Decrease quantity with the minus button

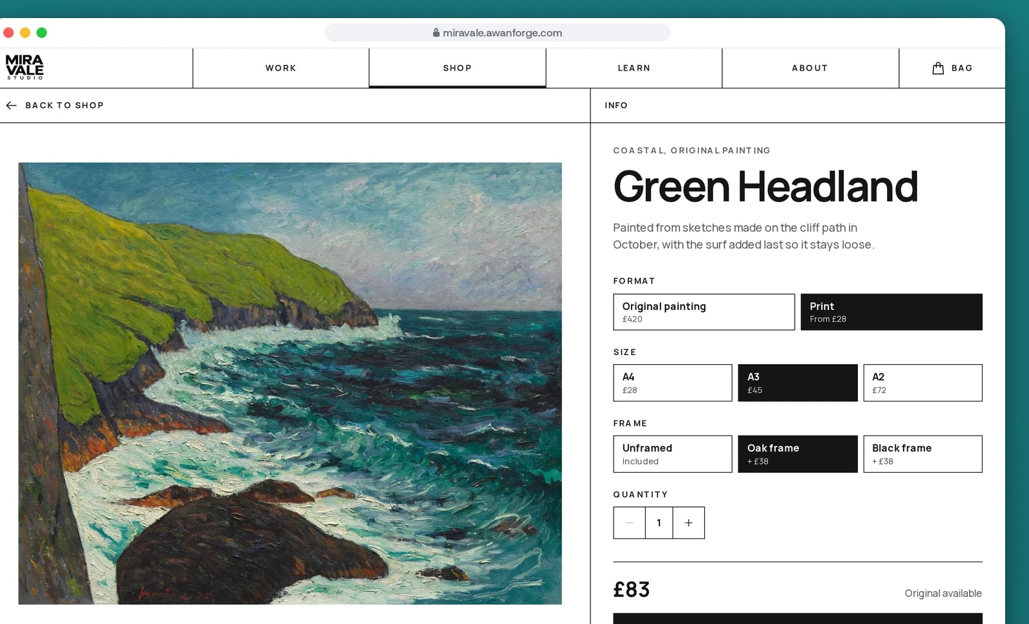[x=629, y=523]
